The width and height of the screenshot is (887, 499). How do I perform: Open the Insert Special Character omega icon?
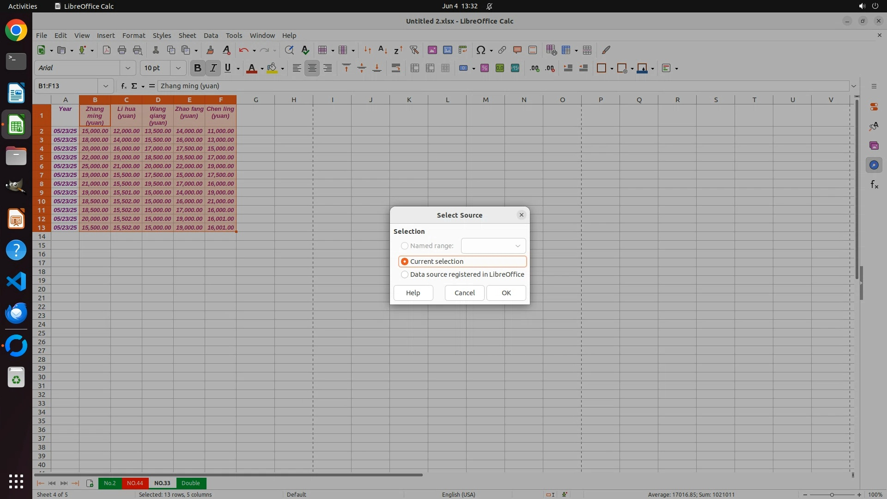[x=480, y=50]
